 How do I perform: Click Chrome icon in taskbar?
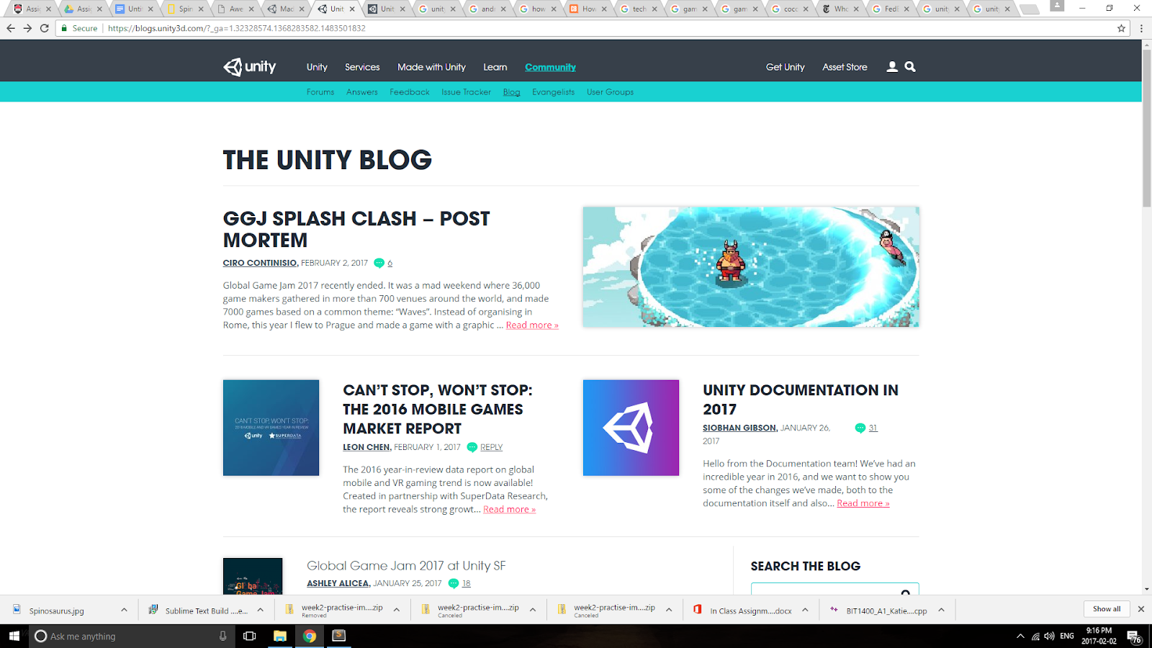pyautogui.click(x=310, y=636)
